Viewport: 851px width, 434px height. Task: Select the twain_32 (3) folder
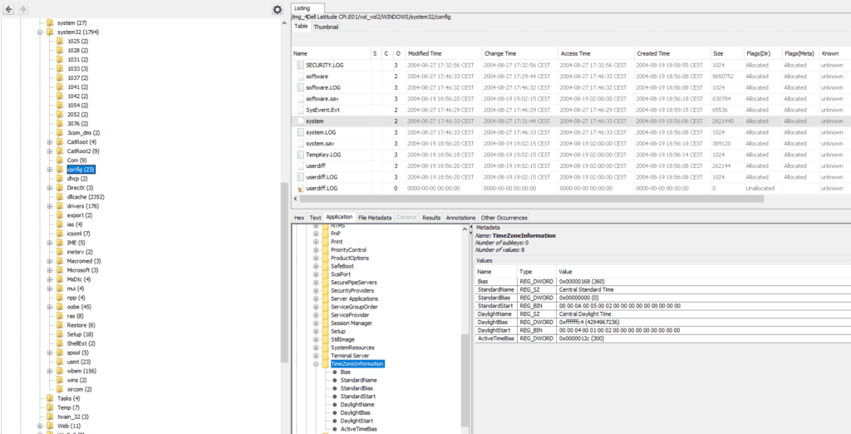(73, 417)
